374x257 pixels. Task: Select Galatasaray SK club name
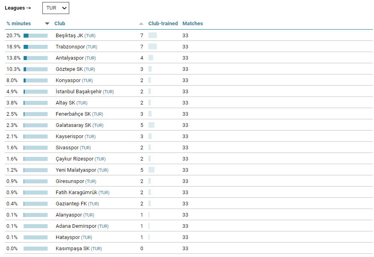coord(74,125)
